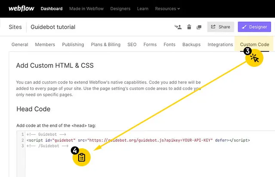275x177 pixels.
Task: Go to Designers in top navigation
Action: (x=120, y=9)
